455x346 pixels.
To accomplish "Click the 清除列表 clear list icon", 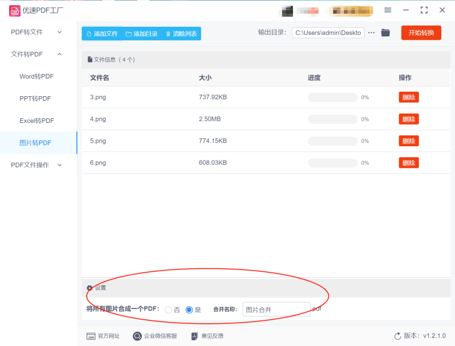I will click(x=169, y=34).
